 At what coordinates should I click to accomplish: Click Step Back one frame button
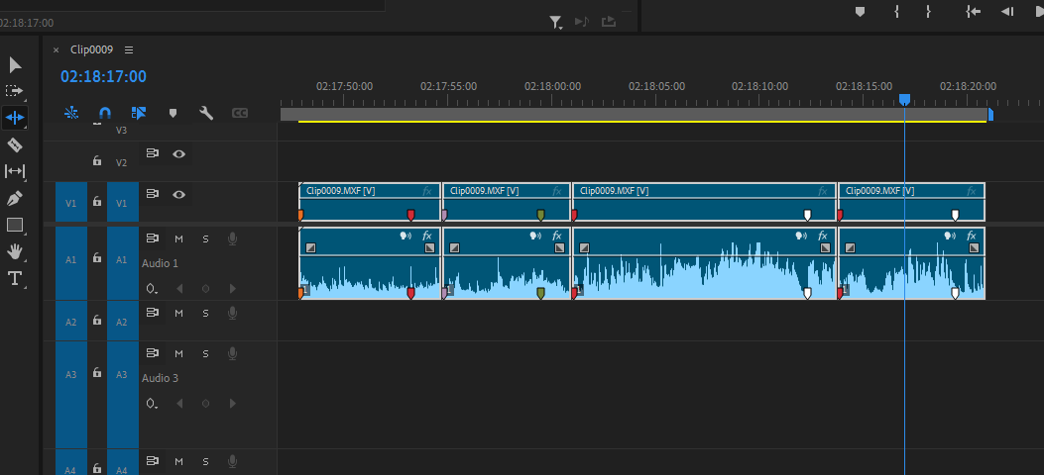1006,11
